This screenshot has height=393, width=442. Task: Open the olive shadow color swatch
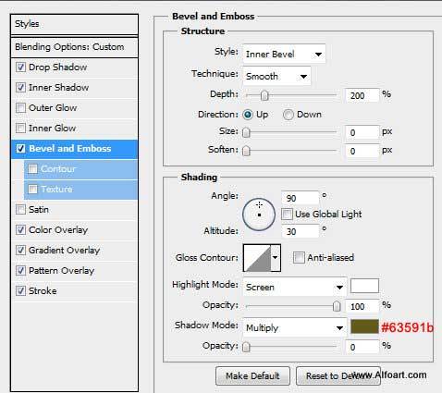click(364, 326)
